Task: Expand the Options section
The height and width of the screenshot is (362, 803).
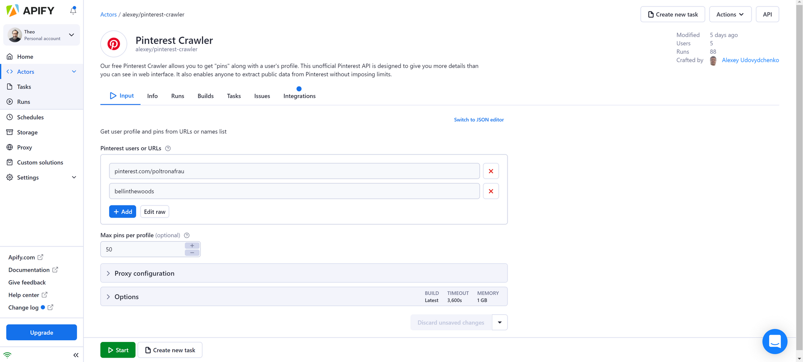Action: pos(126,297)
